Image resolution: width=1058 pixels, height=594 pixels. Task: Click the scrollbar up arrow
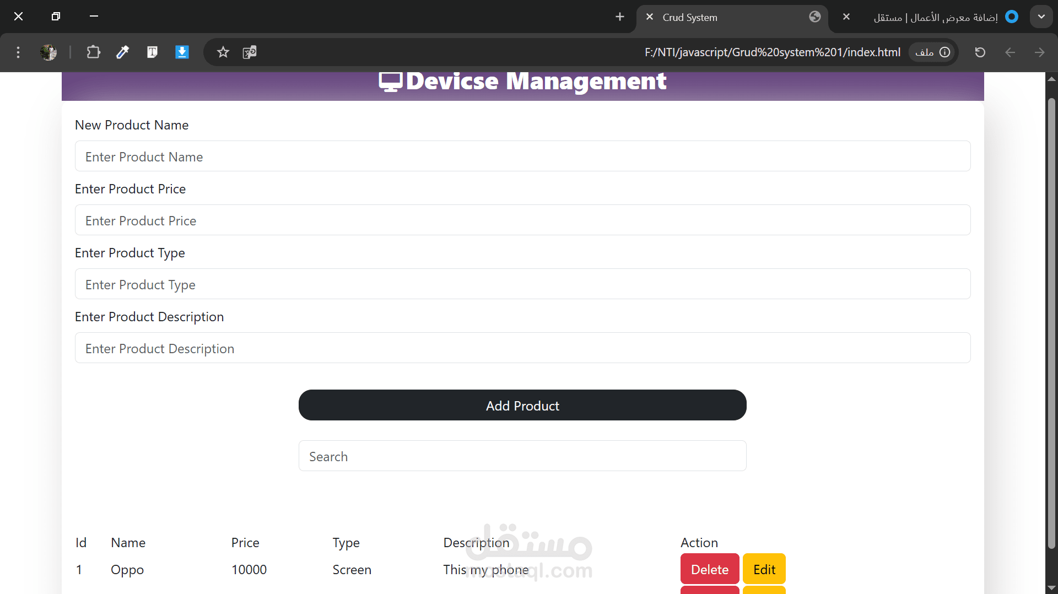click(x=1051, y=79)
